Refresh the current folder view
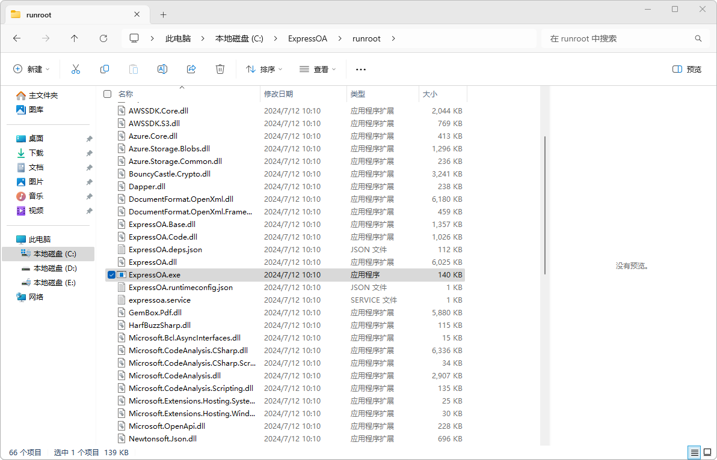Screen dimensions: 717x460 pos(103,38)
